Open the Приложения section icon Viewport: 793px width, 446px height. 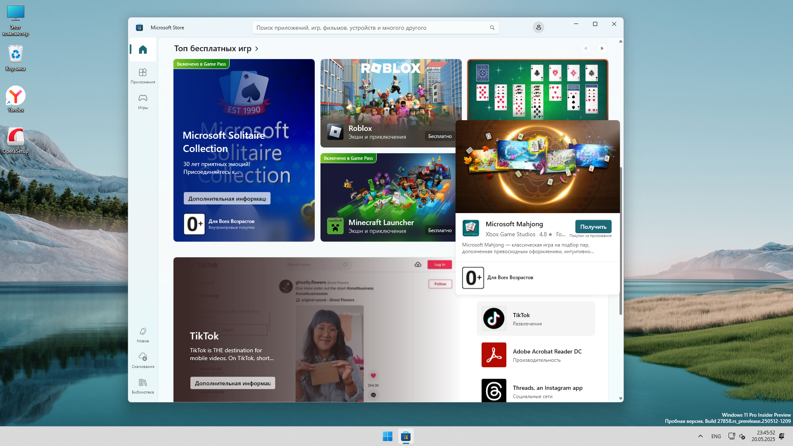click(142, 73)
